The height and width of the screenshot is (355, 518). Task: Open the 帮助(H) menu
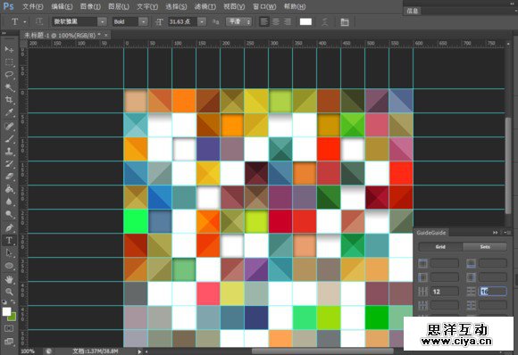[x=295, y=6]
